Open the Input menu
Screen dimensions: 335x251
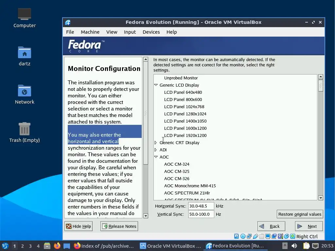[130, 32]
